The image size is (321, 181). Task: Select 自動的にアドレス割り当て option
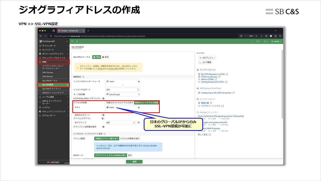(107, 138)
